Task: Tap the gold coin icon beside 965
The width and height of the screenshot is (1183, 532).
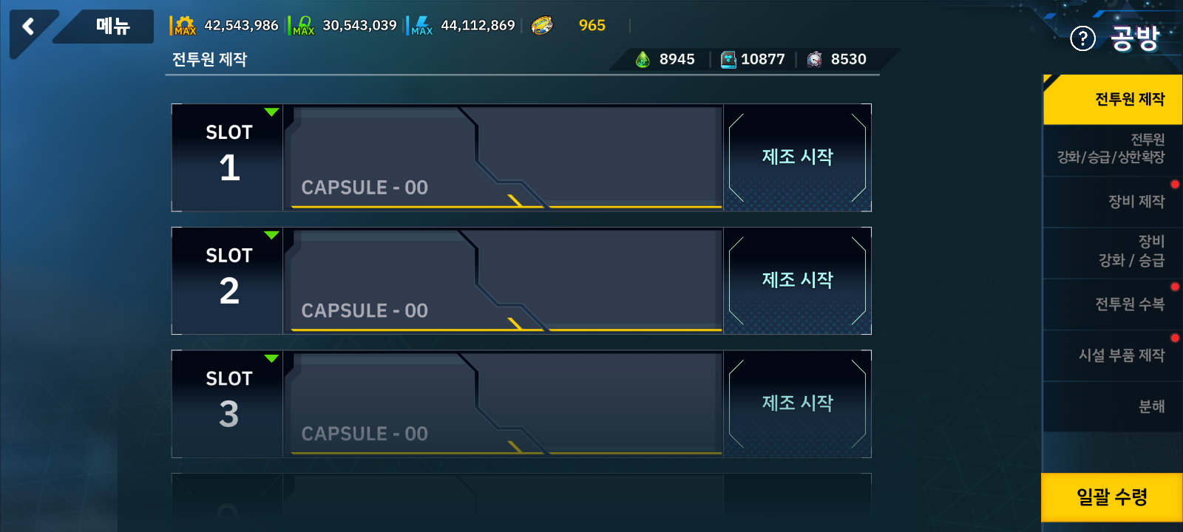Action: pyautogui.click(x=542, y=26)
